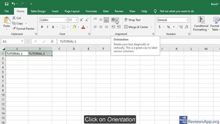Apply Comma Style icon
This screenshot has height=124, width=220.
click(174, 27)
